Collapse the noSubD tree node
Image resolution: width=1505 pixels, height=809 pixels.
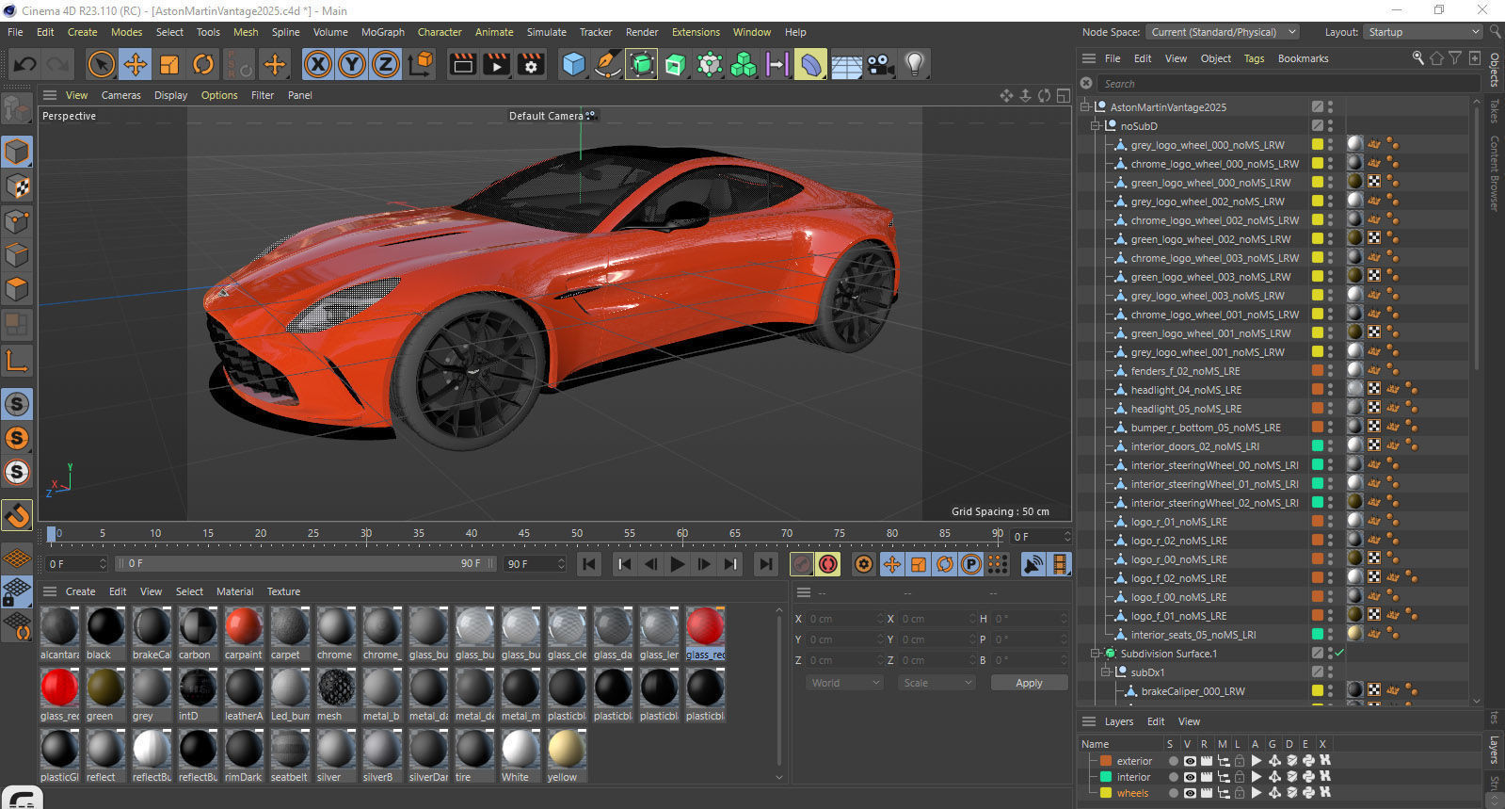pyautogui.click(x=1096, y=125)
